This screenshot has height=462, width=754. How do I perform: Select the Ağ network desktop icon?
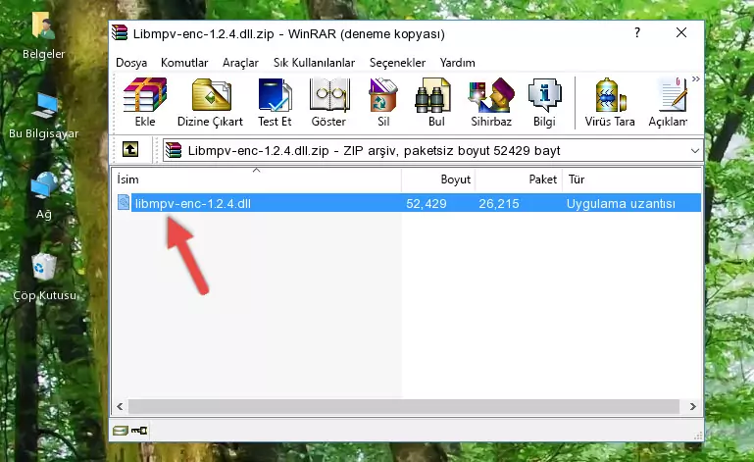(44, 196)
